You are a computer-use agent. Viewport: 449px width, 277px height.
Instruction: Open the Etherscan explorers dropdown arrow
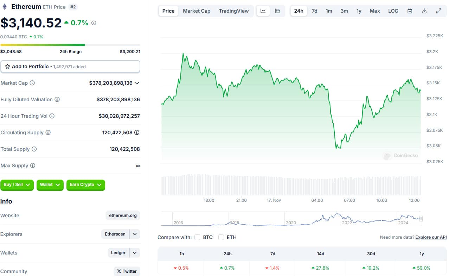point(135,234)
